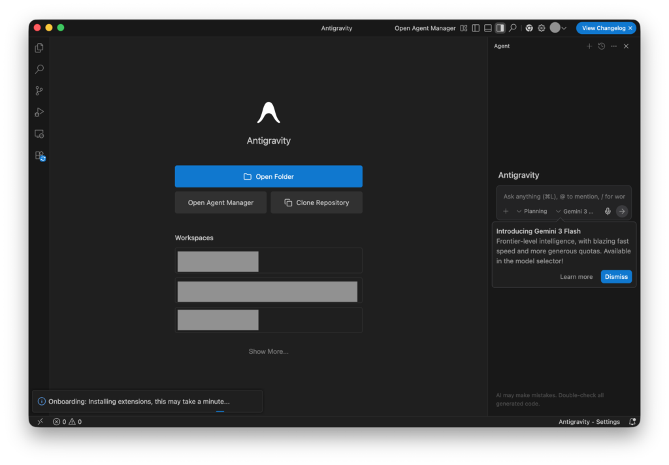Toggle the primary sidebar visibility

[476, 28]
